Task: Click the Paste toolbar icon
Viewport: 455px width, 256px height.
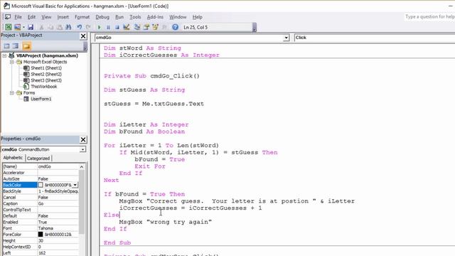Action: pos(60,27)
